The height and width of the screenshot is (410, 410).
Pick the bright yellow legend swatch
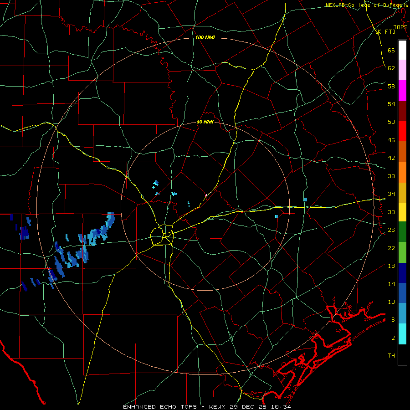(x=402, y=212)
